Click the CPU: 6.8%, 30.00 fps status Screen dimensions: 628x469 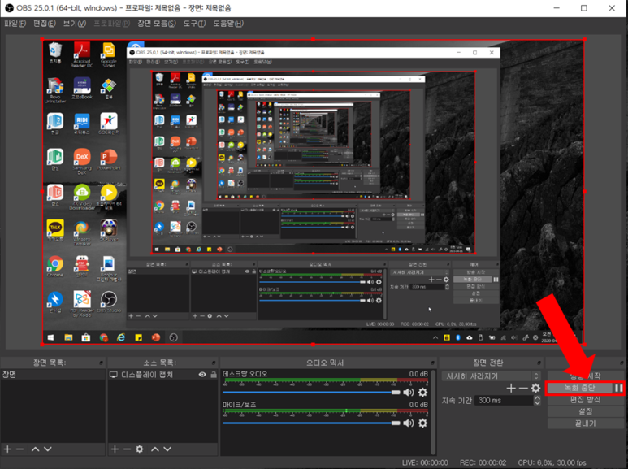pos(552,462)
